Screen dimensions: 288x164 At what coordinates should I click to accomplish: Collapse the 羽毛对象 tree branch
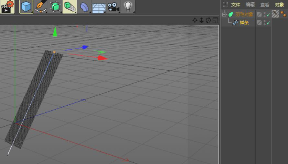click(x=224, y=14)
